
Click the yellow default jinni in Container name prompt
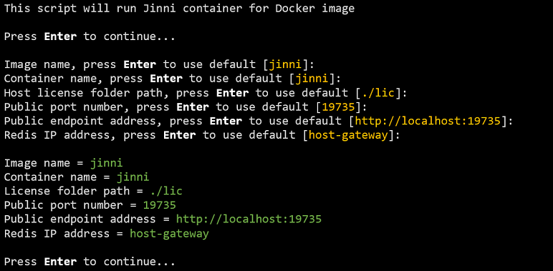click(x=312, y=79)
